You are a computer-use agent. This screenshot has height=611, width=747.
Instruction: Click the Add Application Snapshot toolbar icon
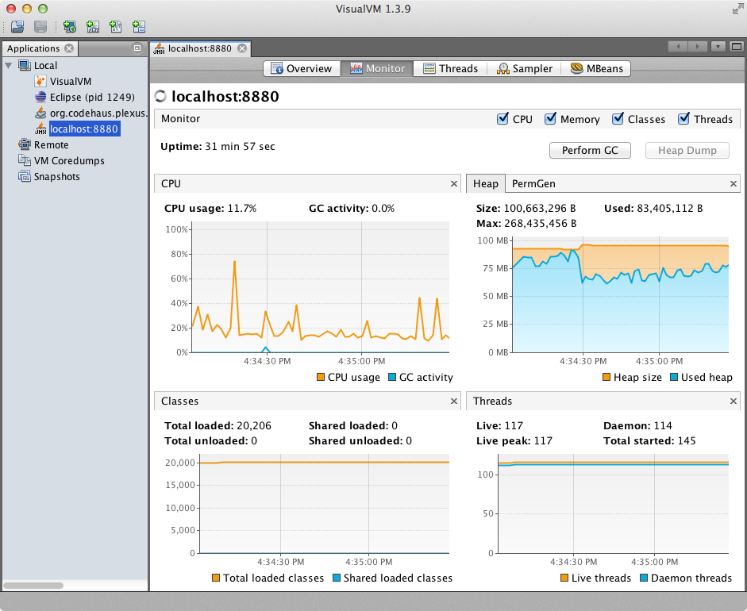click(139, 27)
